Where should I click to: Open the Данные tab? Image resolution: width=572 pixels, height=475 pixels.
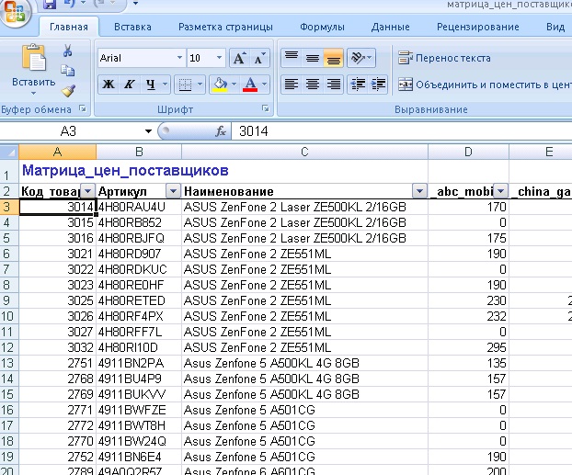390,27
